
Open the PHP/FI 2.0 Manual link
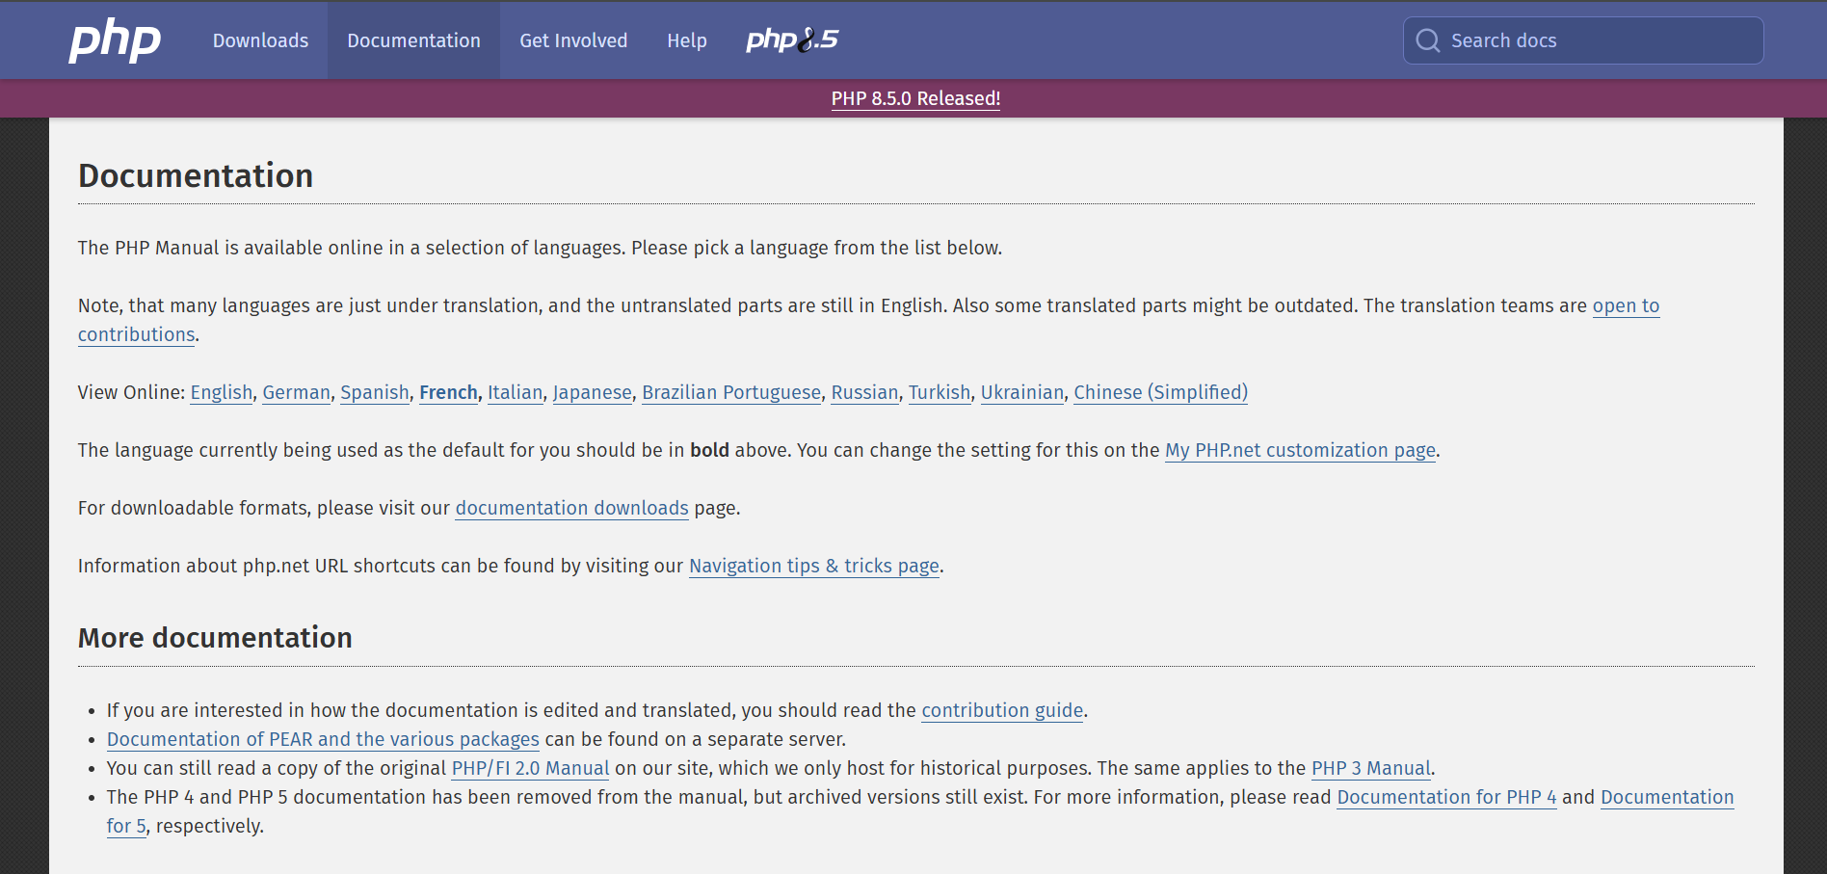tap(531, 768)
